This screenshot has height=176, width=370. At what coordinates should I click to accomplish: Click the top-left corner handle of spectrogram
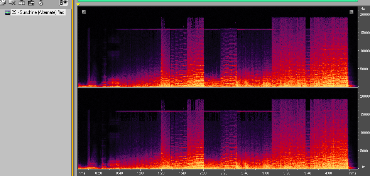tap(84, 12)
